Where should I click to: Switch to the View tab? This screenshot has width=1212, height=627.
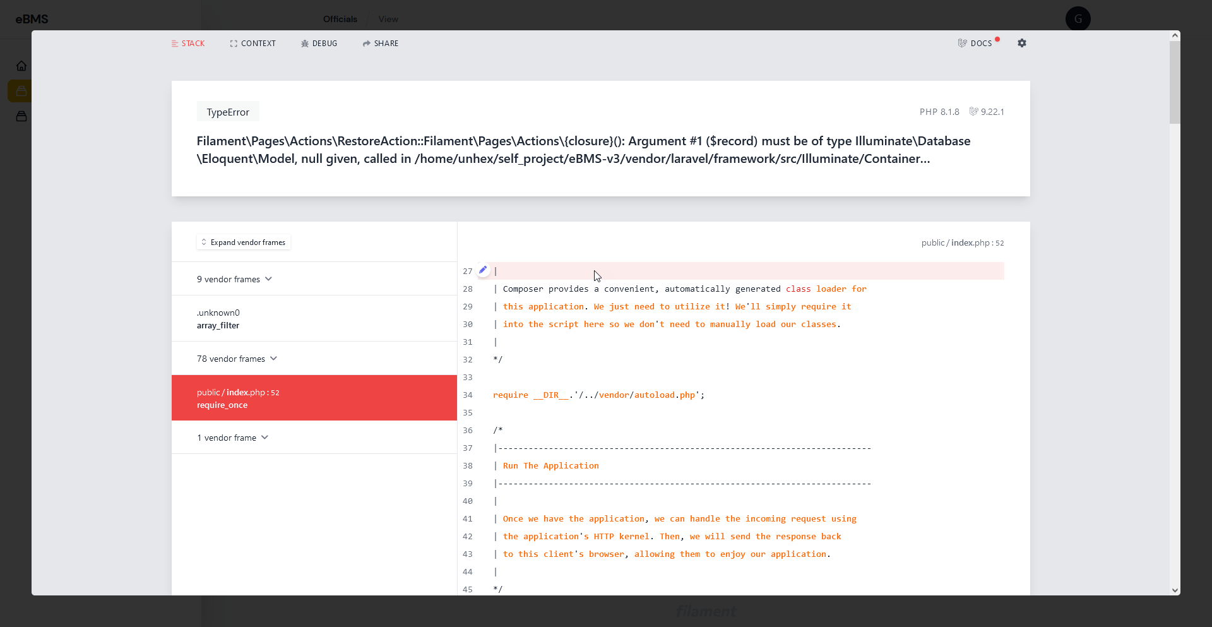(x=388, y=19)
